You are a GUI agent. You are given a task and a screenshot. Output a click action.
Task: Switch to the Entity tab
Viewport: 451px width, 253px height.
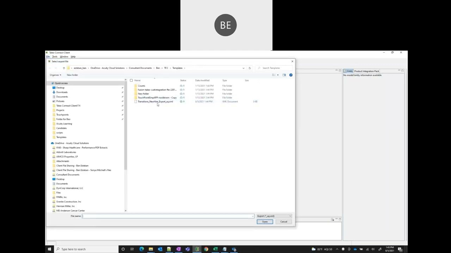(x=348, y=71)
